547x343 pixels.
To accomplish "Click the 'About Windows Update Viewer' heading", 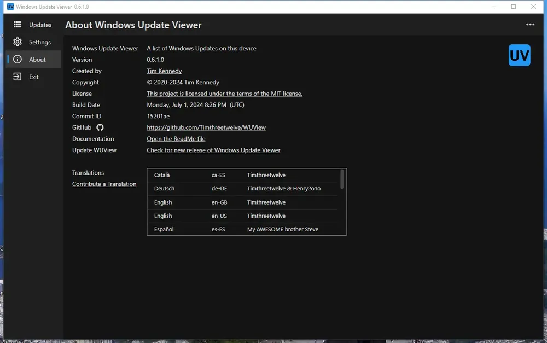I will 133,25.
